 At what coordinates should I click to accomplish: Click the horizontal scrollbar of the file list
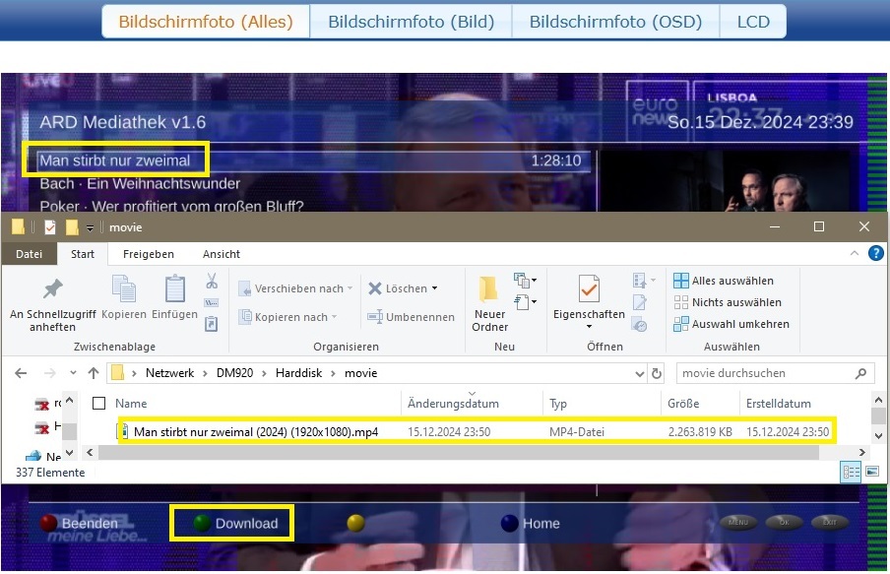(459, 453)
